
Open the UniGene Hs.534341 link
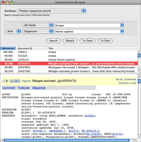(93, 134)
